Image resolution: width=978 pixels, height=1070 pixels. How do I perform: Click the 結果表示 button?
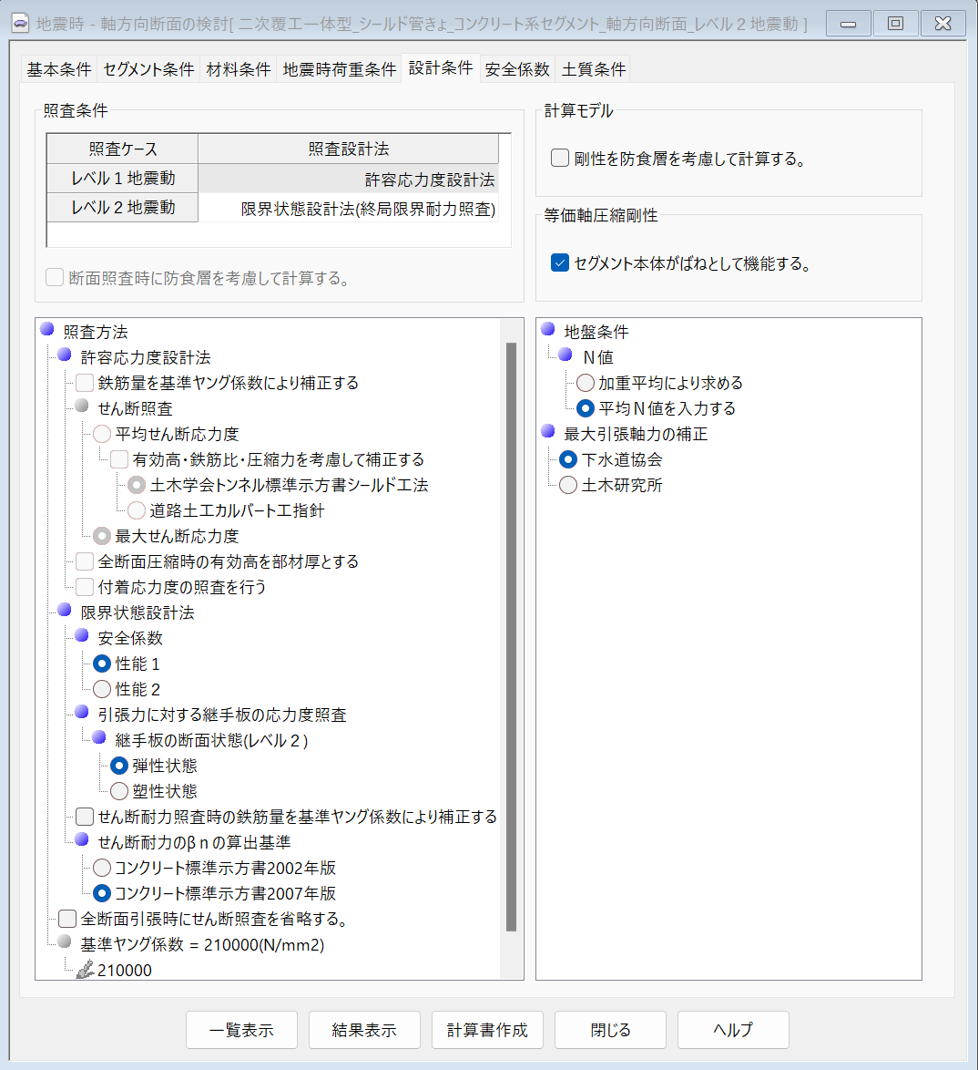click(364, 1030)
